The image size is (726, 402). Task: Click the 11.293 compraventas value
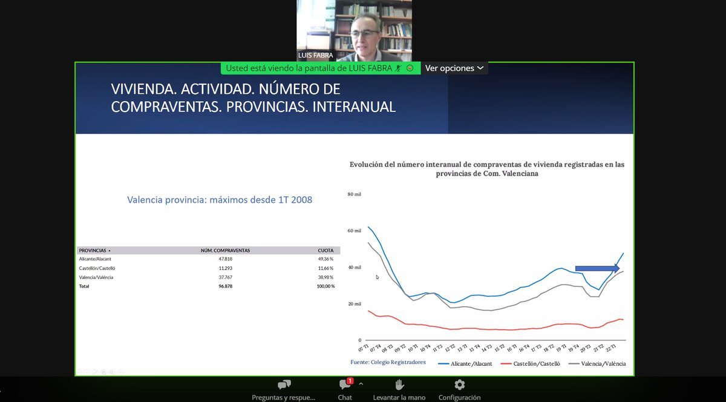point(224,268)
